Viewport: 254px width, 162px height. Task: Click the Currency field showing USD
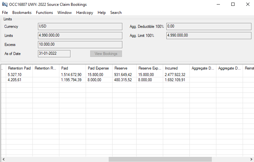click(80, 27)
